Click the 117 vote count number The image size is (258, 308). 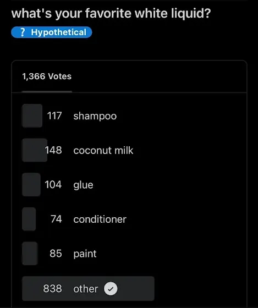54,116
